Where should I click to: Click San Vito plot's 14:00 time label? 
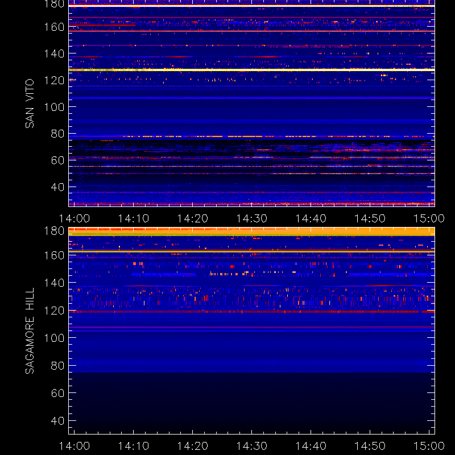[x=75, y=218]
